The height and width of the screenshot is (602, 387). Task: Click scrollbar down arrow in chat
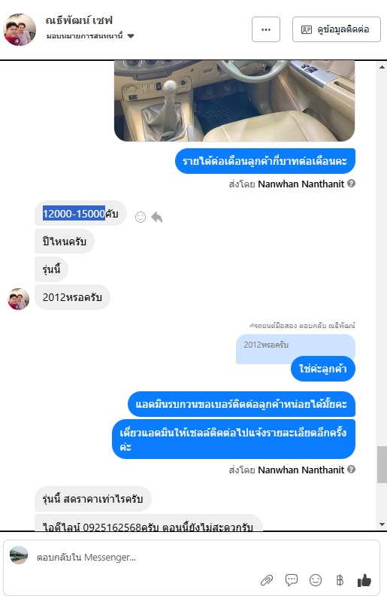point(382,524)
